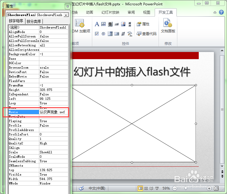Insert a Check Box control
The width and height of the screenshot is (227, 194).
coord(97,34)
